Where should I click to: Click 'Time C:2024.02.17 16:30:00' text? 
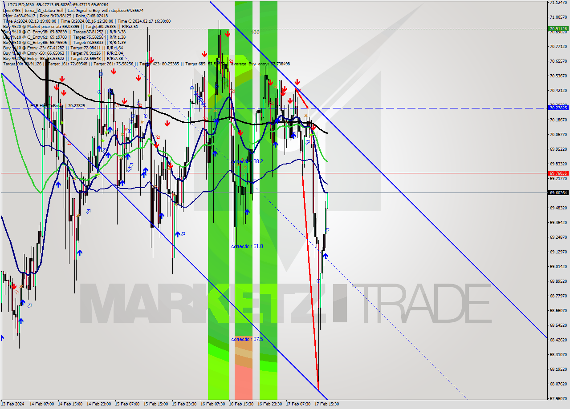(144, 21)
